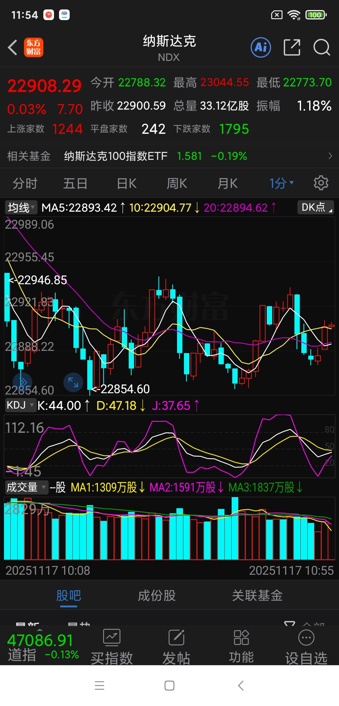Tap the share export icon

tap(292, 47)
